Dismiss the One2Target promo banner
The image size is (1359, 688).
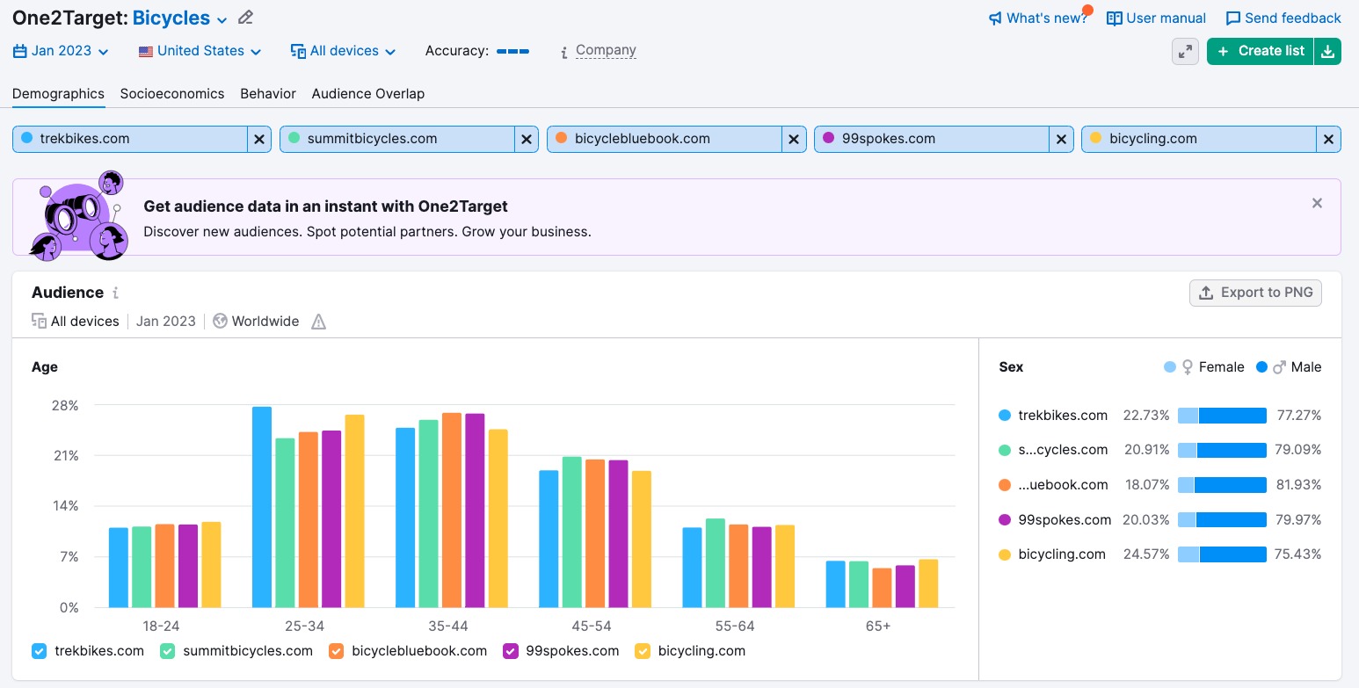(1317, 203)
